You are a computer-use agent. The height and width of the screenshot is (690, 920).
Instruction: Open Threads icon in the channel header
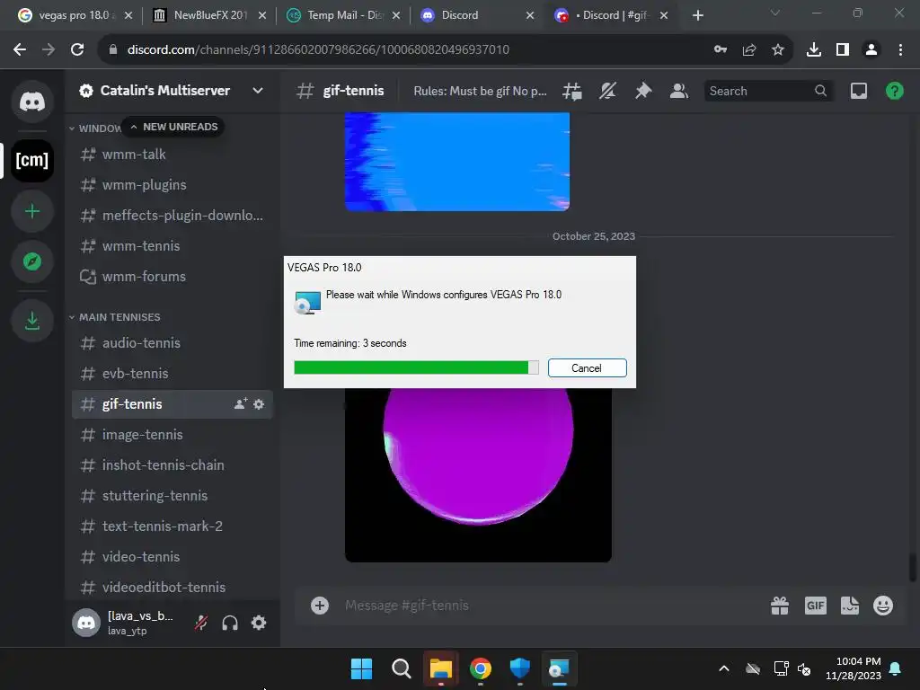(x=572, y=91)
